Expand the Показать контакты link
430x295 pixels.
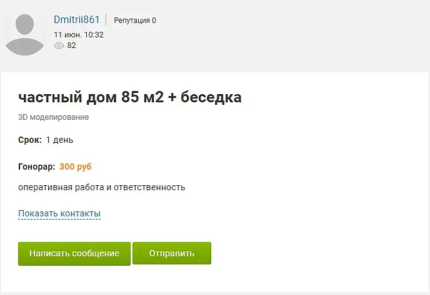[59, 213]
